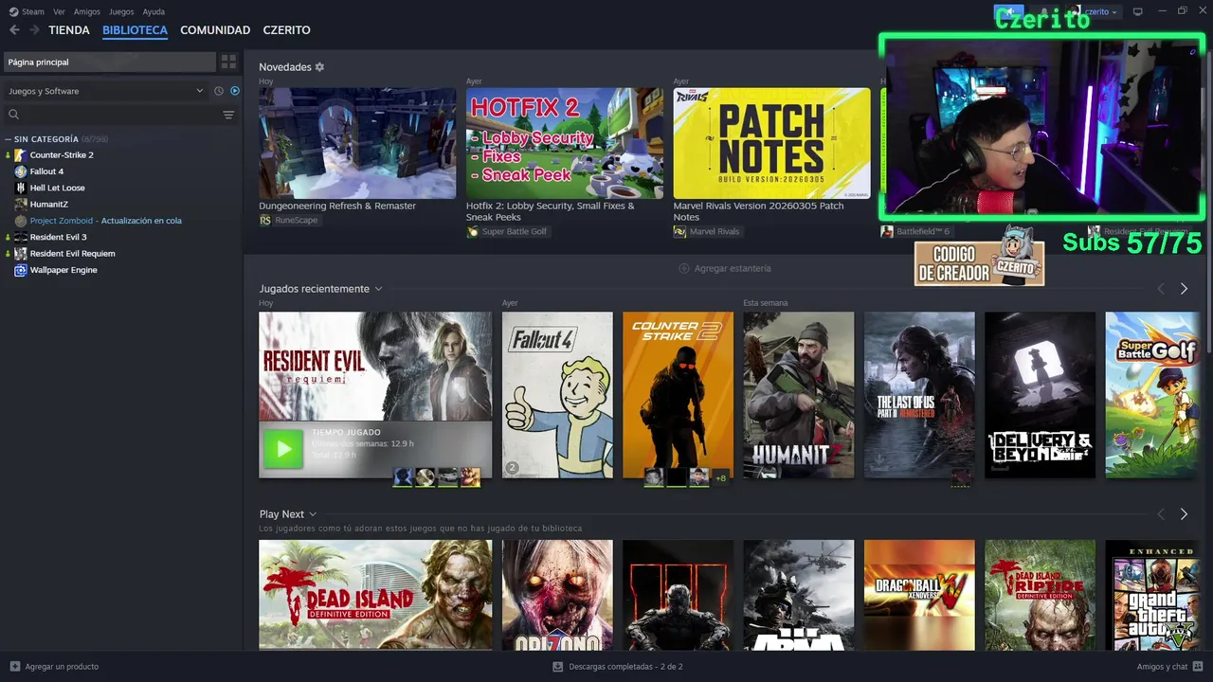Open the Amigos menu

point(87,11)
